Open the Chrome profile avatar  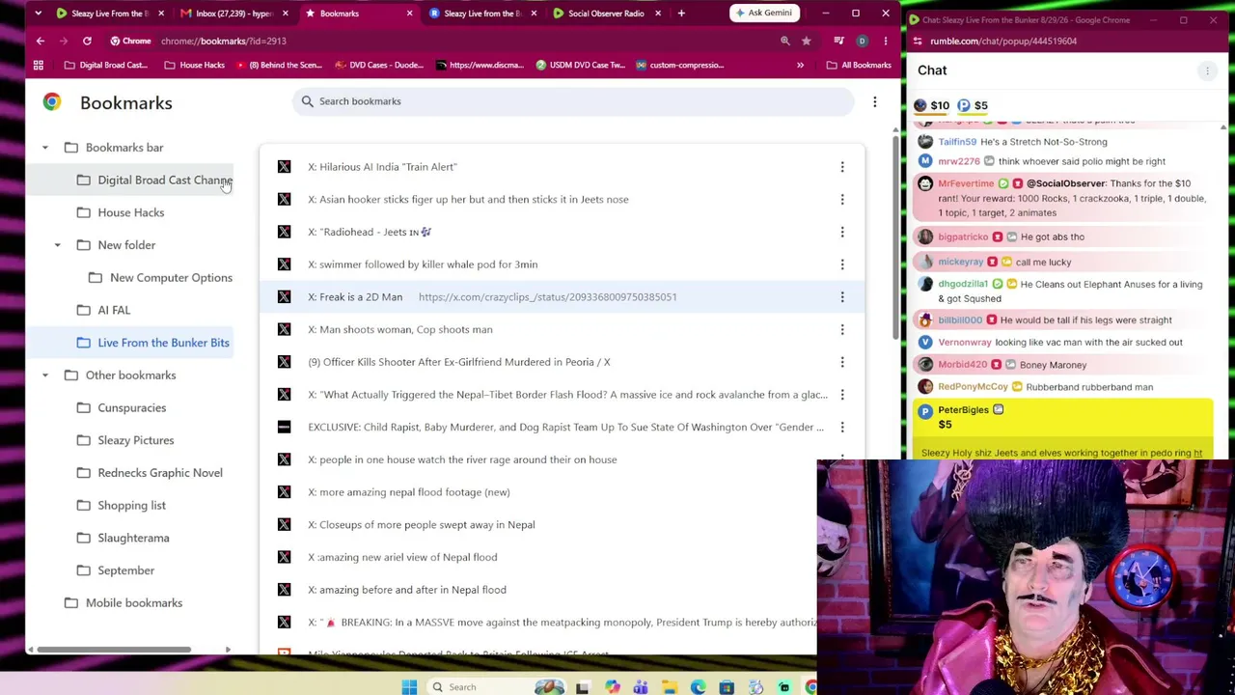[862, 41]
